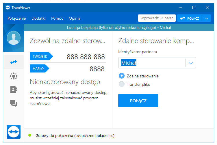The height and width of the screenshot is (145, 217).
Task: Open the Computers & Contacts sidebar icon
Action: (x=14, y=90)
